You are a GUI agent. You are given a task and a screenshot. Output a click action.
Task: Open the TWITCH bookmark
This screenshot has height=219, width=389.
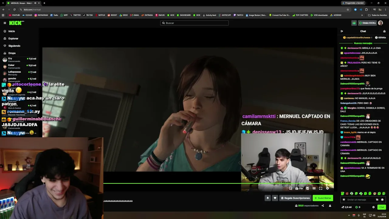click(x=238, y=15)
